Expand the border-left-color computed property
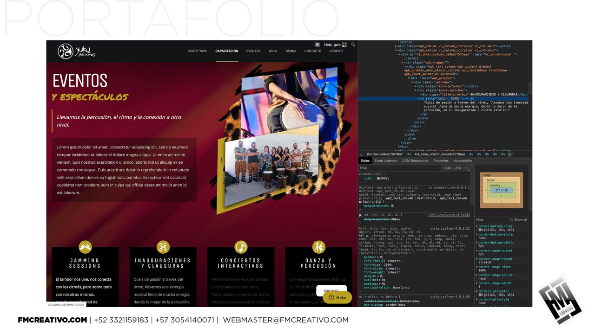This screenshot has width=595, height=334. [x=477, y=291]
